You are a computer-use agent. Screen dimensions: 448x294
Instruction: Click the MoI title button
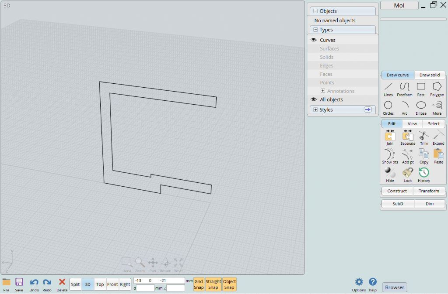pos(399,5)
